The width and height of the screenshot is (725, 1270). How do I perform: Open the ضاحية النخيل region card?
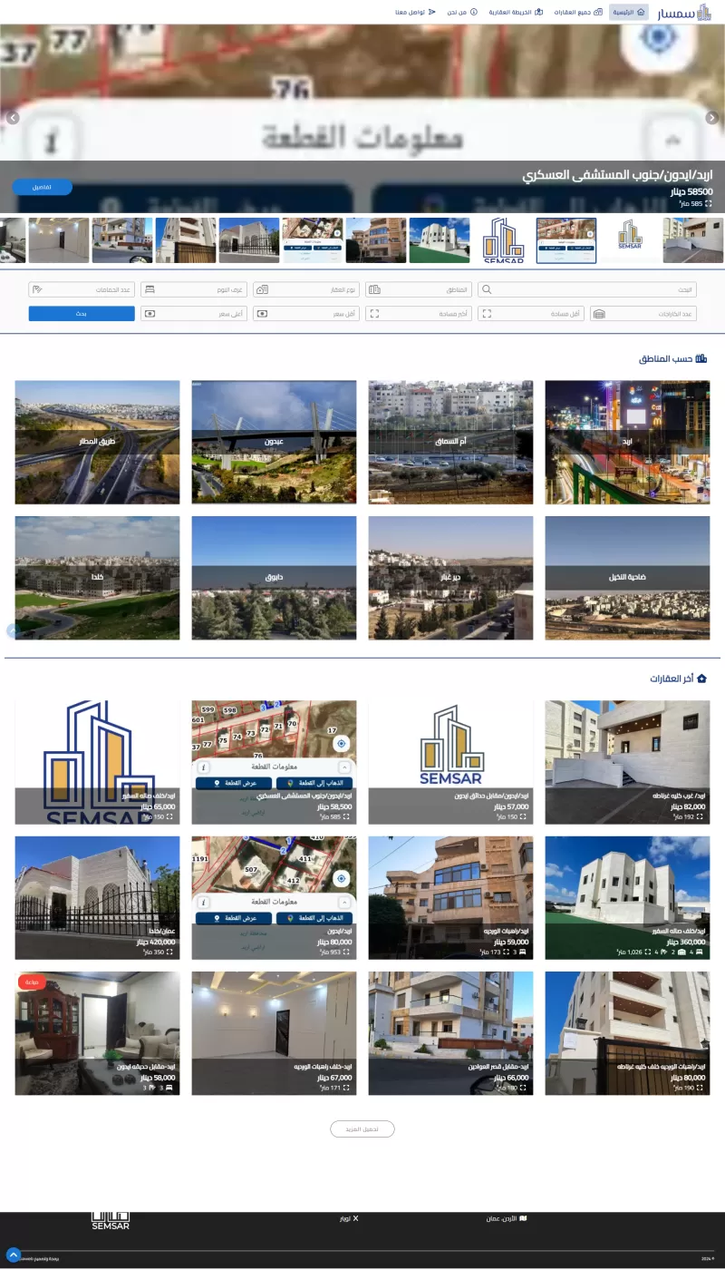click(x=627, y=578)
